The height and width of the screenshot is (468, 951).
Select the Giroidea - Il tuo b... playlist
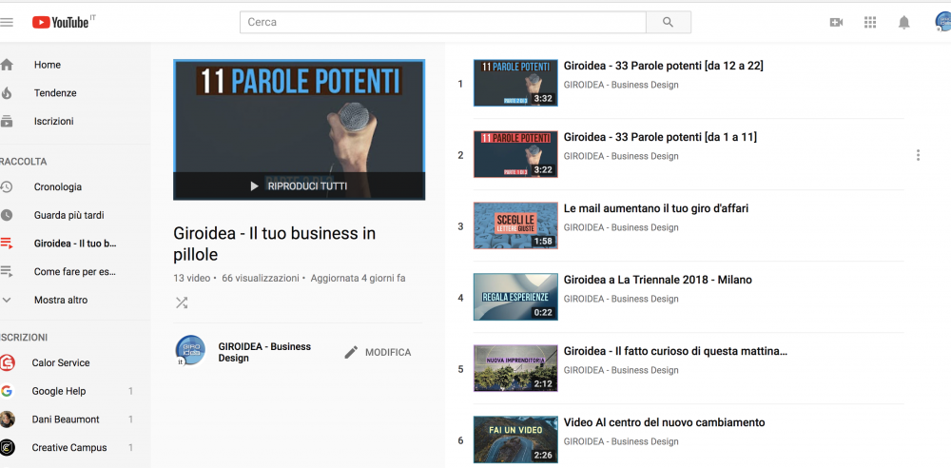pyautogui.click(x=75, y=244)
